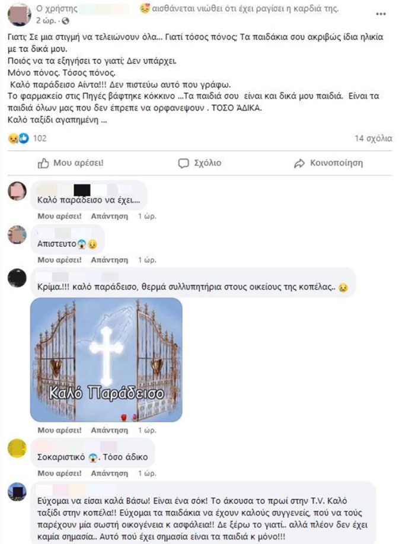This screenshot has width=399, height=544.
Task: Open the post author's profile picture
Action: (x=20, y=15)
